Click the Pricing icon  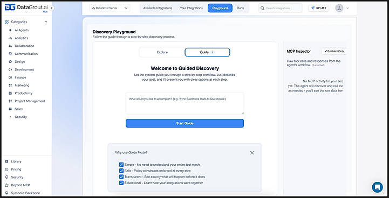[6, 169]
